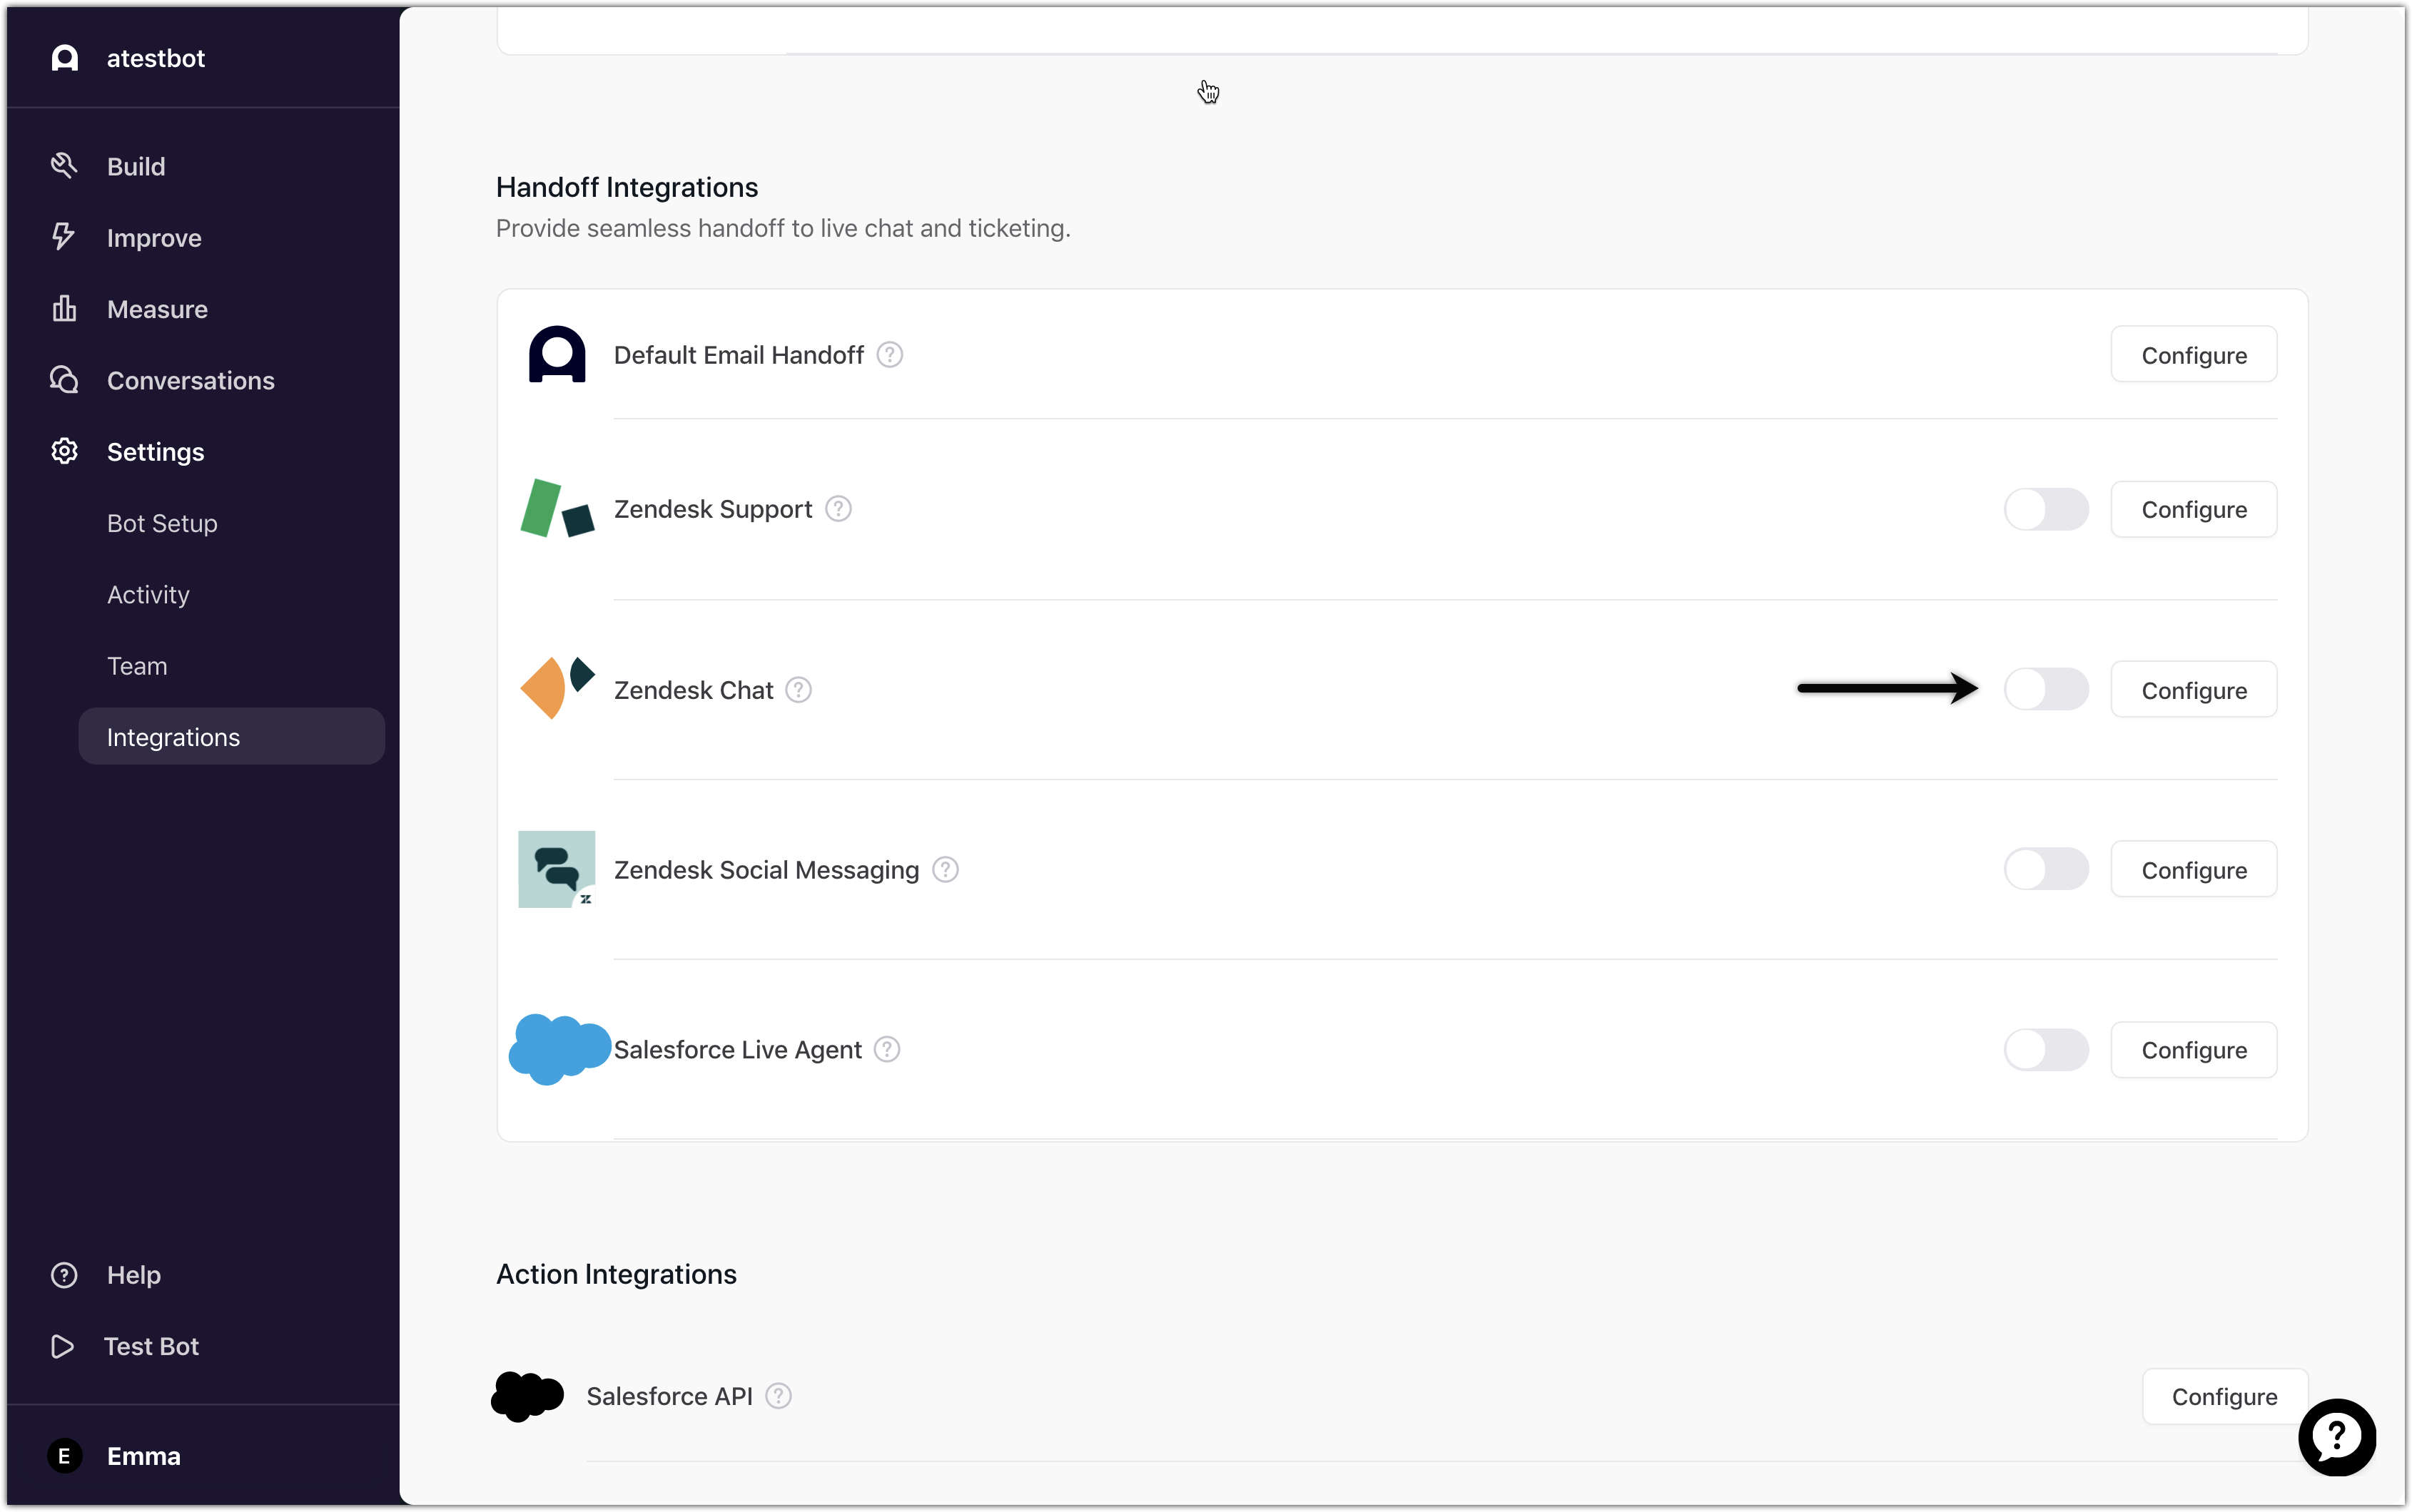Click Configure for Salesforce API
2412x1512 pixels.
point(2223,1396)
